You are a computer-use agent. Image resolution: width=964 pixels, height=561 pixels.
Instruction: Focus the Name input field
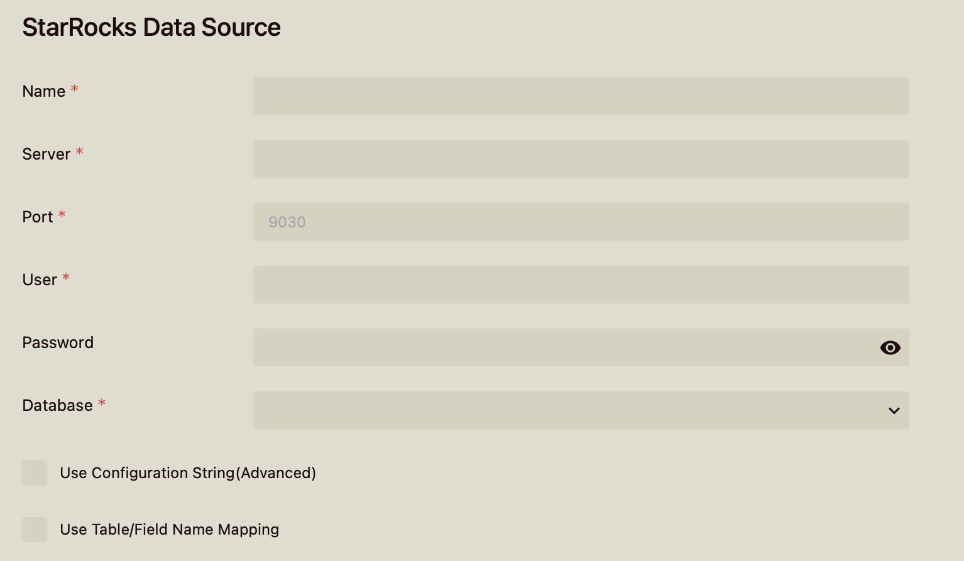[581, 96]
